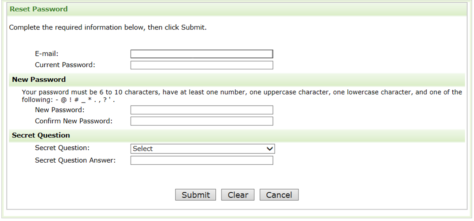The height and width of the screenshot is (221, 474).
Task: Click the 'Reset Password' page title
Action: (x=39, y=9)
